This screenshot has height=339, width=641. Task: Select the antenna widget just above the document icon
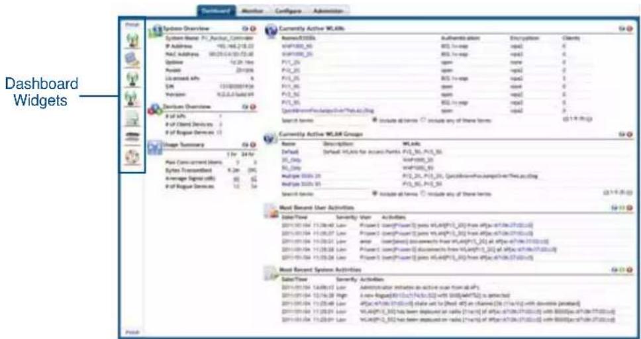[x=132, y=98]
